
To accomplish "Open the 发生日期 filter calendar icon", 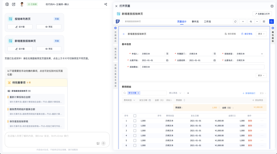I will (x=150, y=100).
